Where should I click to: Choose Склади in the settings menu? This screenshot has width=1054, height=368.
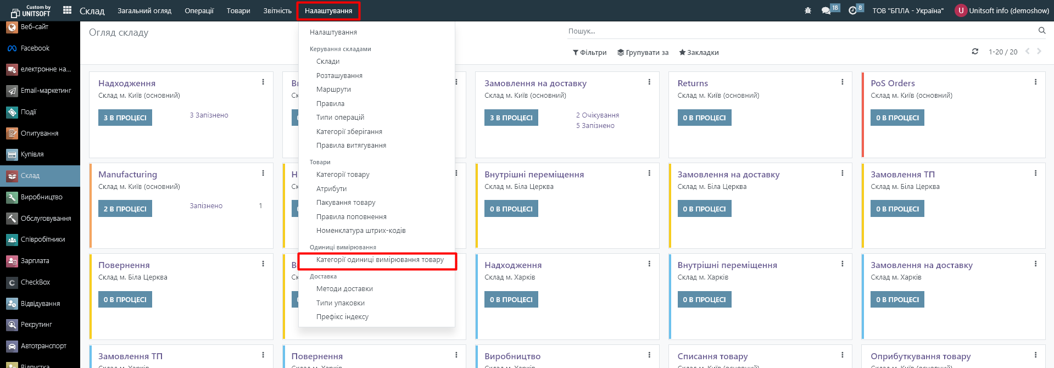pyautogui.click(x=328, y=62)
